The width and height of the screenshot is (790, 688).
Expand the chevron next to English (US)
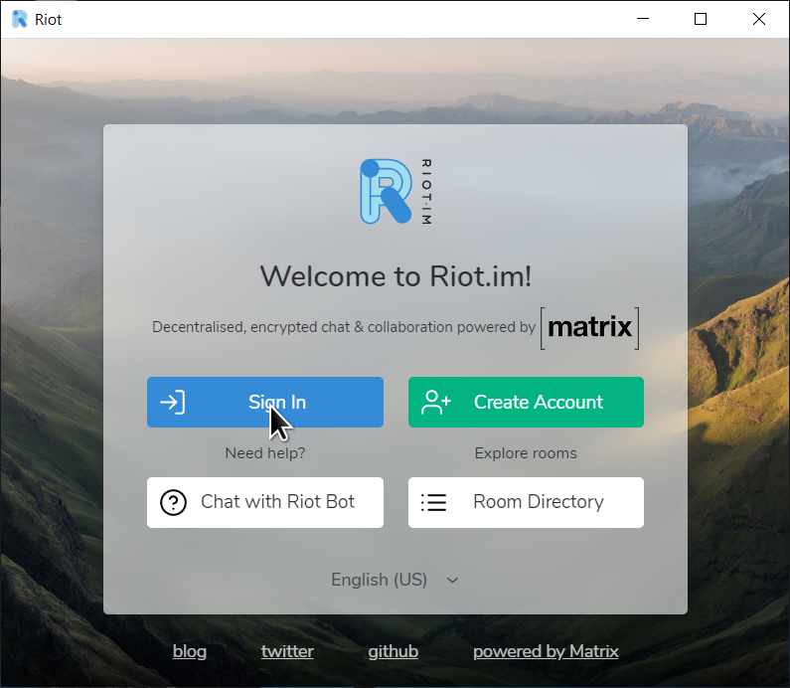click(x=452, y=581)
